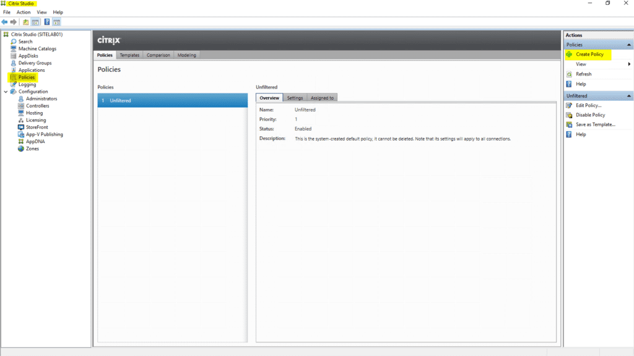The width and height of the screenshot is (634, 356).
Task: Click the Up One Level toolbar icon
Action: 26,22
